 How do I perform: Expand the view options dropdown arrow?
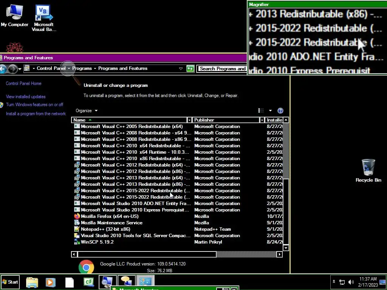pos(270,111)
